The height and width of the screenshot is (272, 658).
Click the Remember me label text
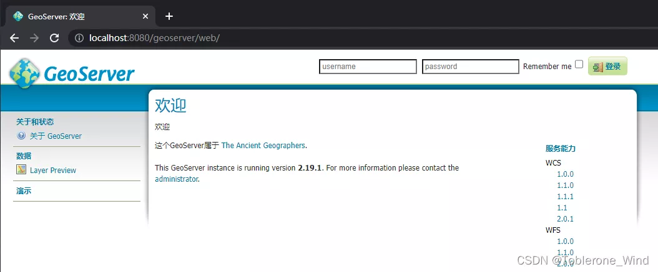[x=548, y=67]
